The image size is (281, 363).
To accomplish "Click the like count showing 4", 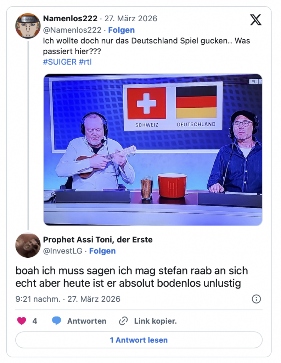I will [34, 321].
